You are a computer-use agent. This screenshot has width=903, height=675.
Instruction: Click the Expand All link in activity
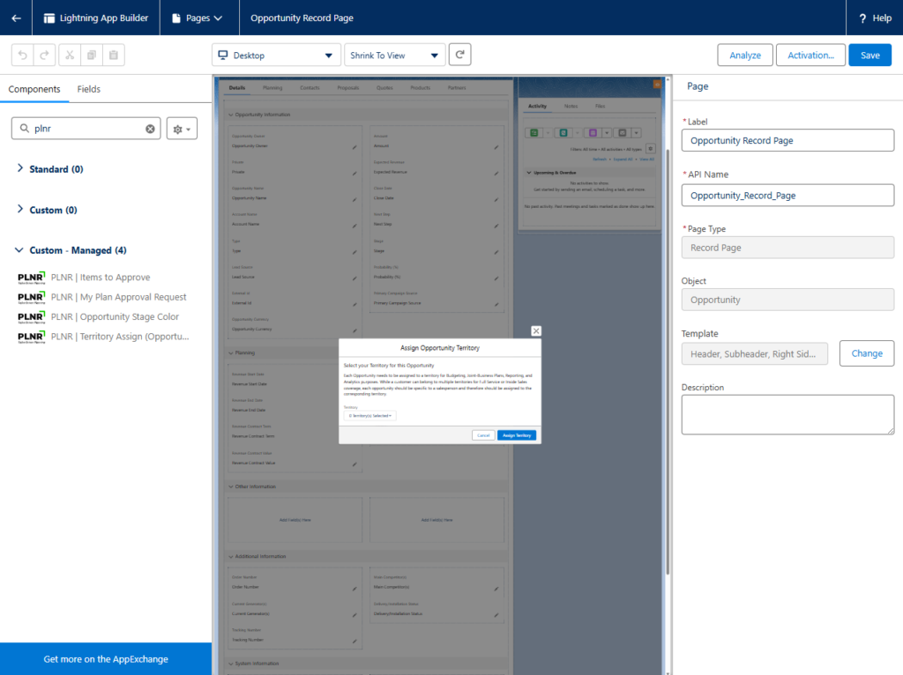[623, 159]
